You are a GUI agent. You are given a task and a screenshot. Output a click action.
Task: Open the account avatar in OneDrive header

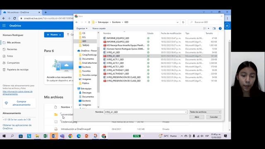coord(227,26)
